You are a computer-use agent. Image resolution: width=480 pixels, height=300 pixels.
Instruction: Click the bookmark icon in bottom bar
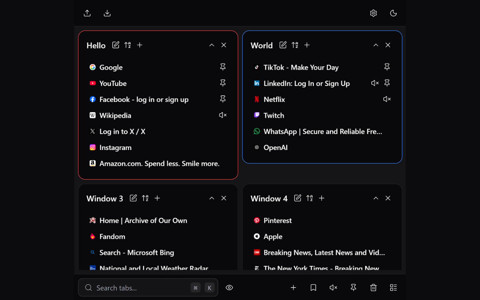[x=313, y=288]
